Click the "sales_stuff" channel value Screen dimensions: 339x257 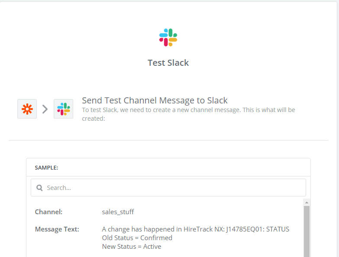click(x=118, y=212)
